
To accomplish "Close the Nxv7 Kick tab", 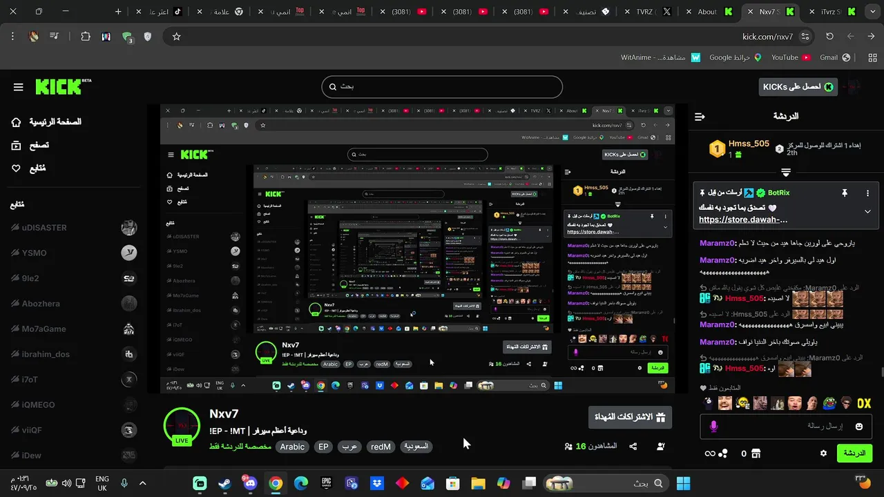I will point(751,12).
